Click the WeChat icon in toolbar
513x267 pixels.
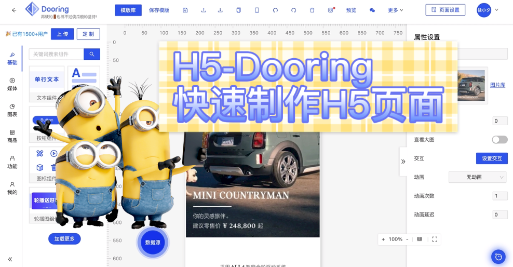[x=372, y=10]
